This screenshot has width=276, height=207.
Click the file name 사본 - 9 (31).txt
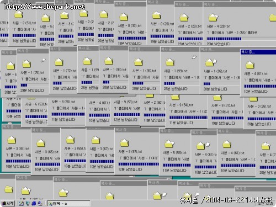click(x=223, y=105)
